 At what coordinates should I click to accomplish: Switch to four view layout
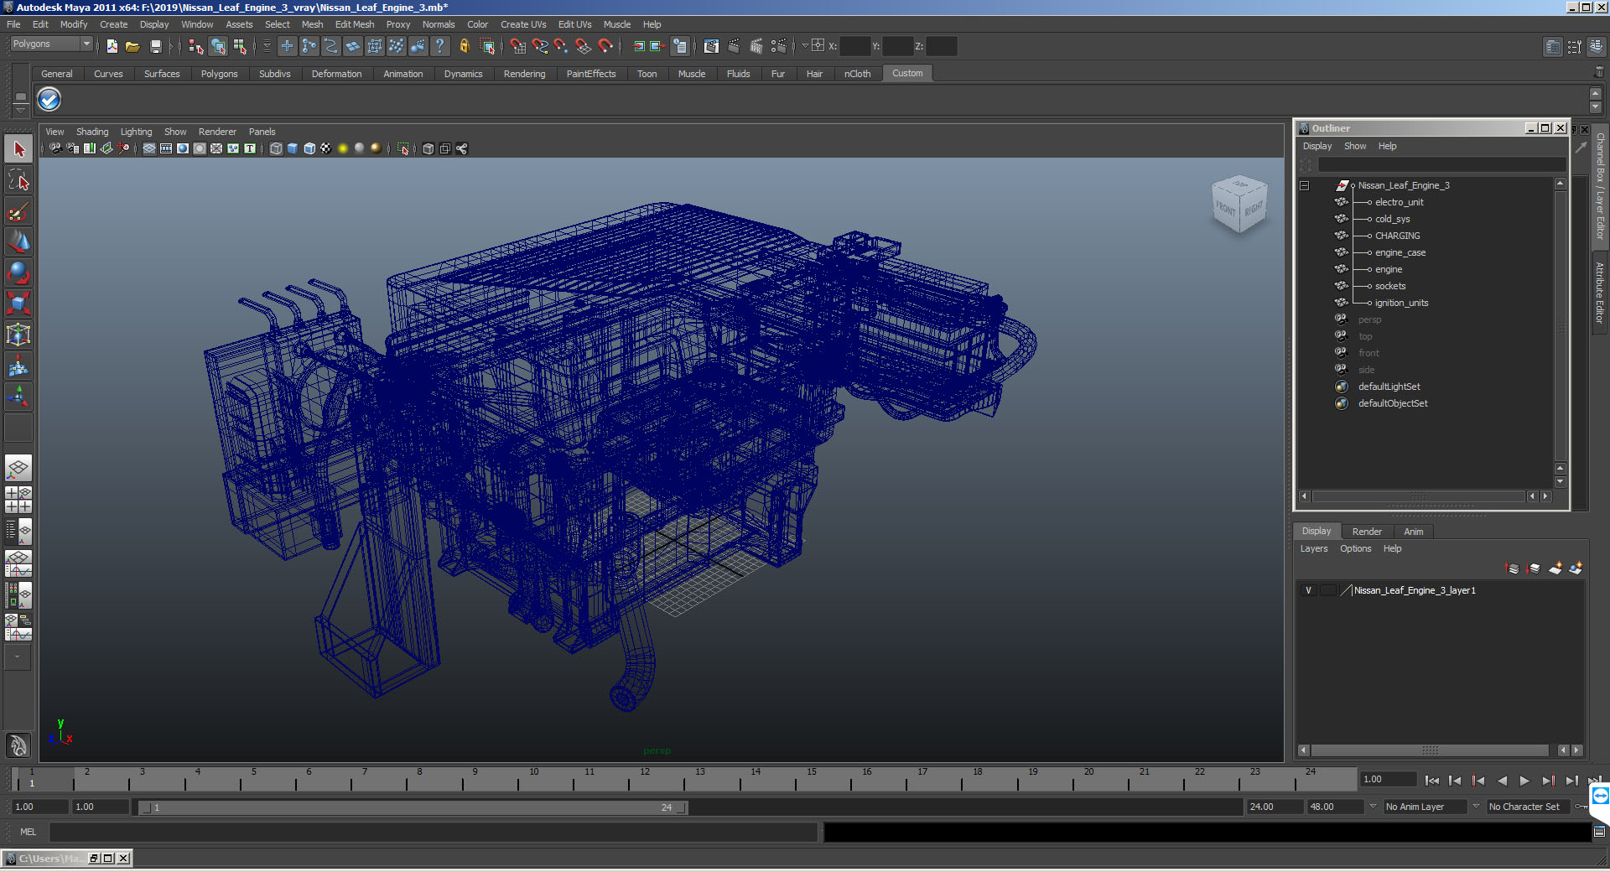pos(18,500)
